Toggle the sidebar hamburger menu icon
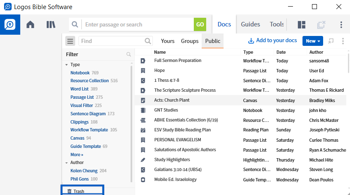350x195 pixels. point(70,41)
